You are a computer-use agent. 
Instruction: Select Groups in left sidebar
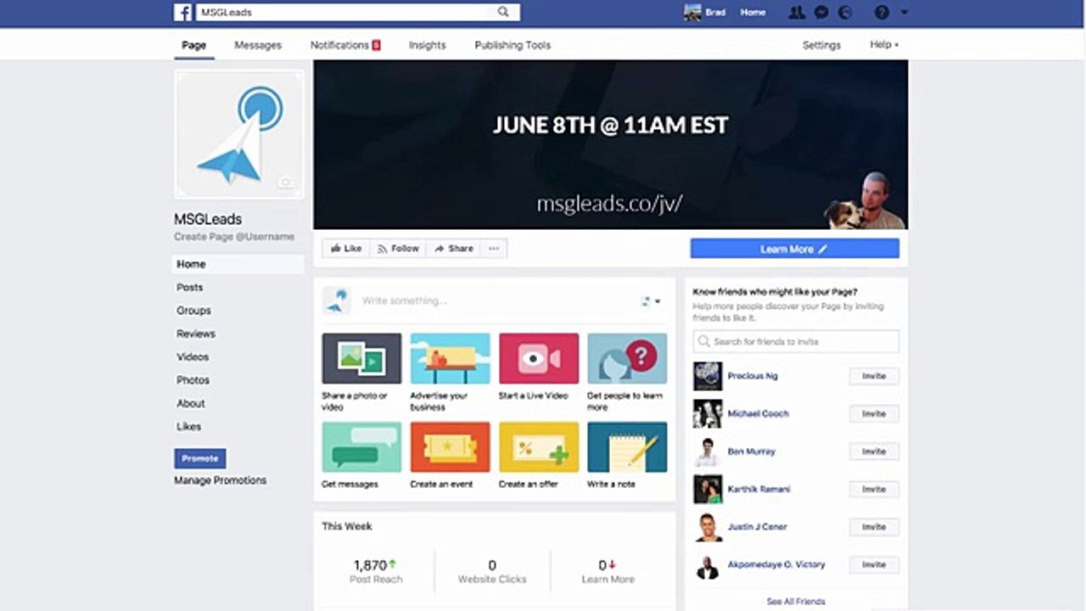click(x=193, y=311)
